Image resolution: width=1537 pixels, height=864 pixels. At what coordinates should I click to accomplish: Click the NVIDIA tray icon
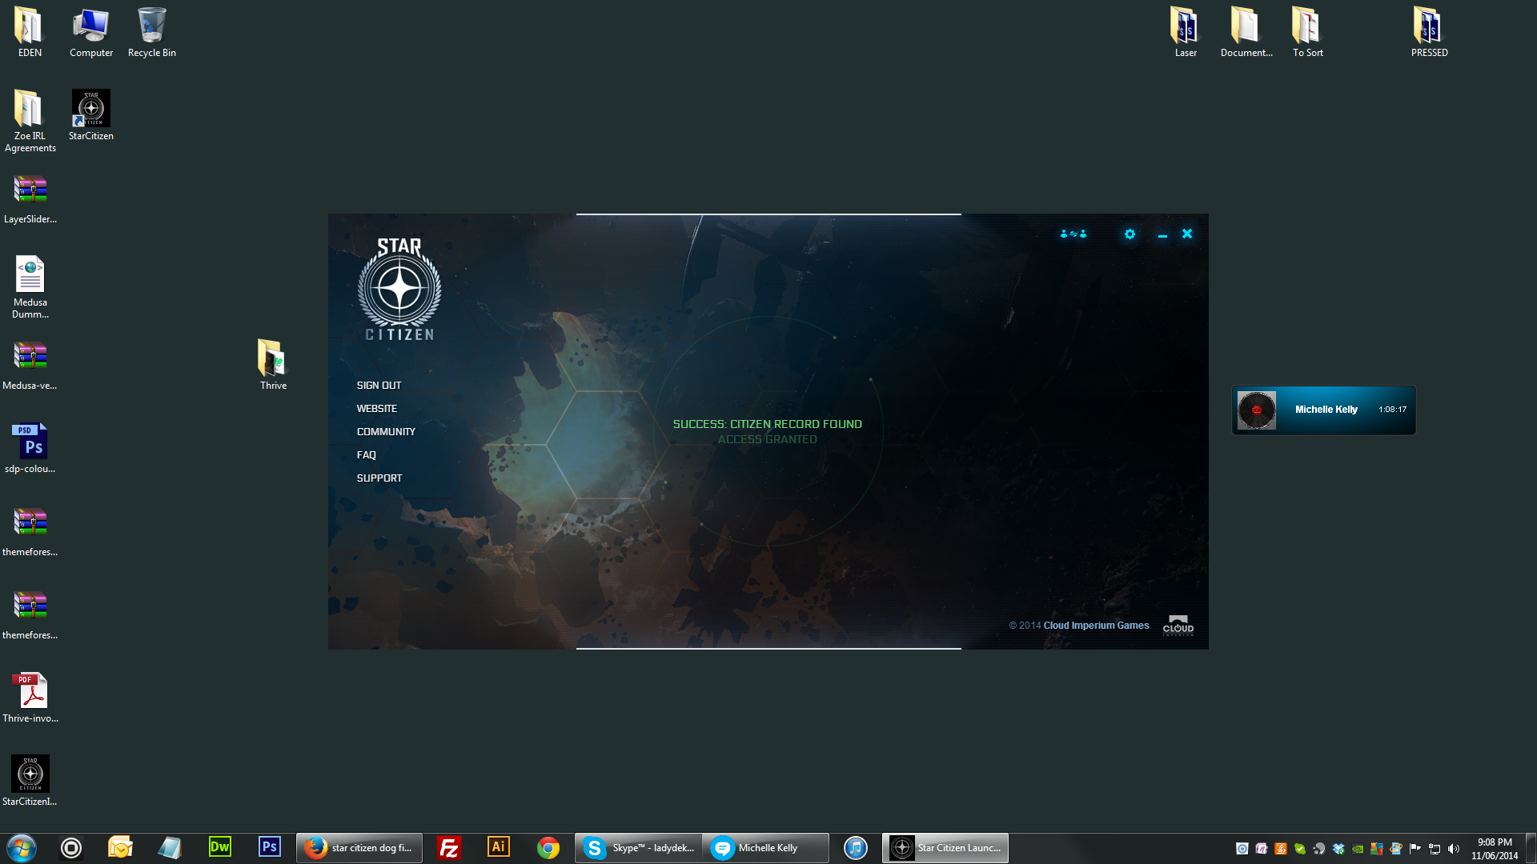pos(1358,849)
